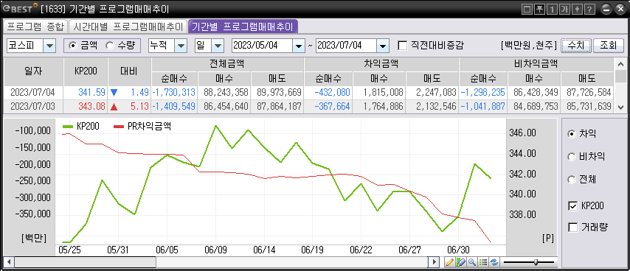Click the red PR차익금액 legend entry
Screen dimensions: 630x271
point(142,126)
